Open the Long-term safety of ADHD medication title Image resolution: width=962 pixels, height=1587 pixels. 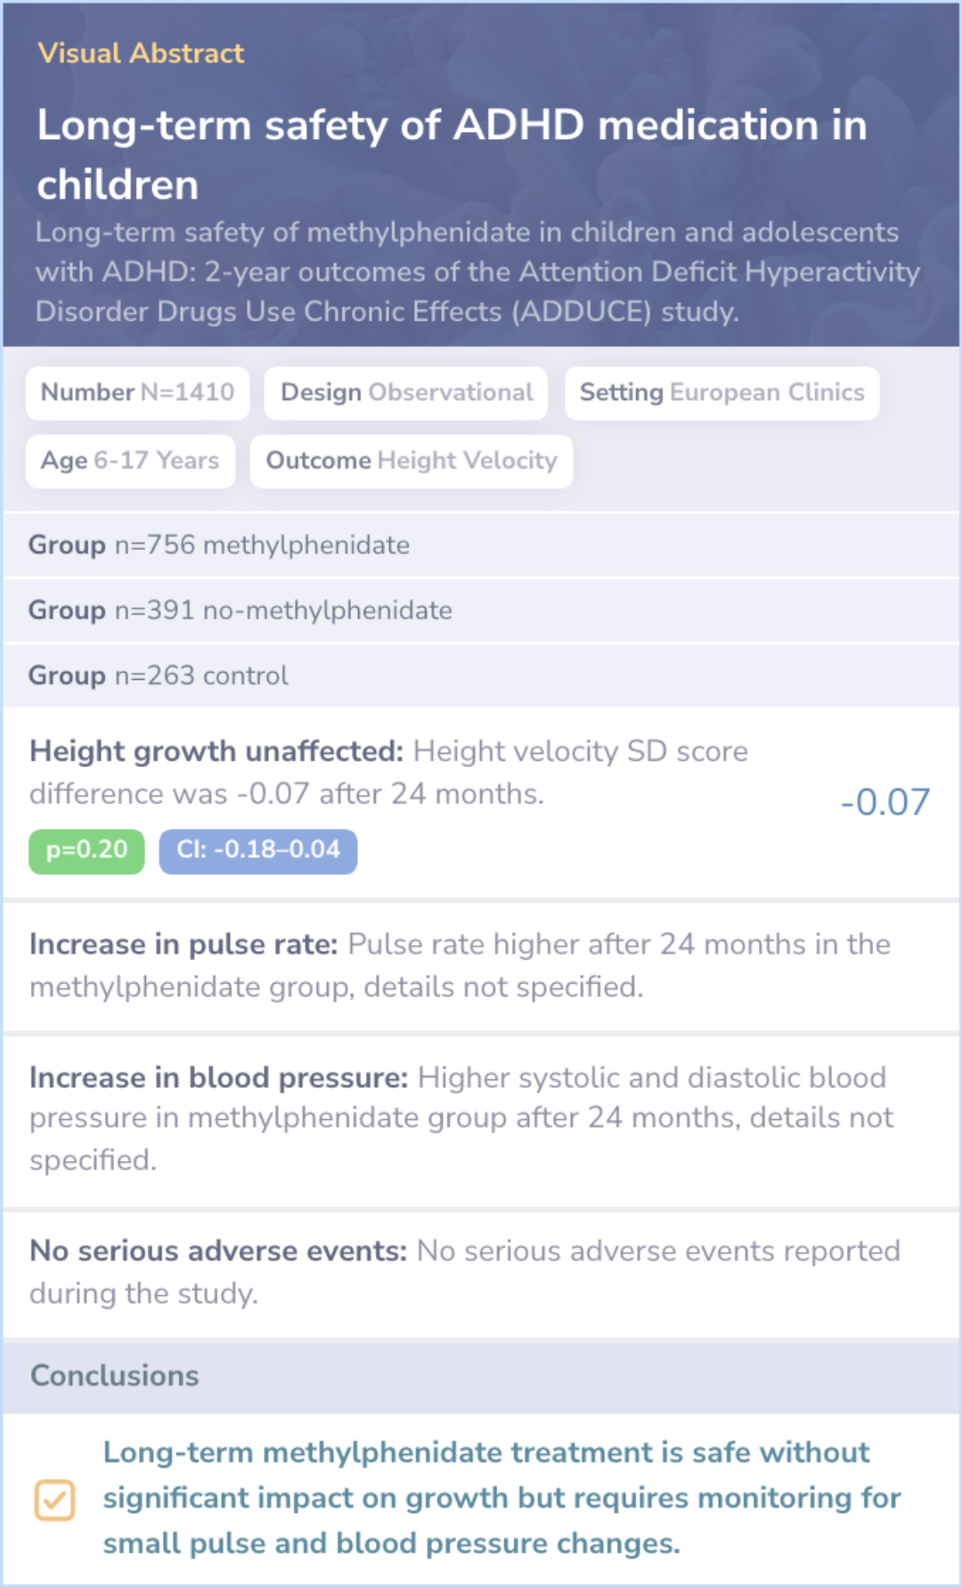[x=452, y=154]
